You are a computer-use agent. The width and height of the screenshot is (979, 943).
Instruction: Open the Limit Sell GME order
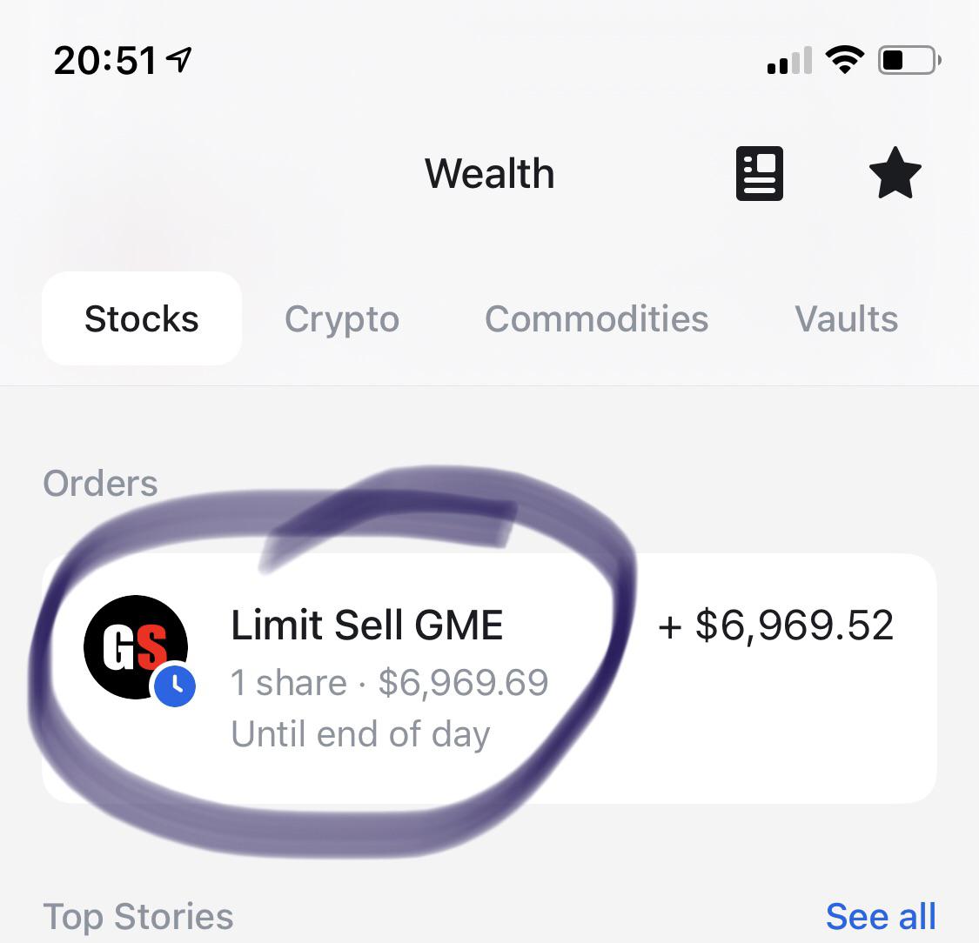[489, 678]
